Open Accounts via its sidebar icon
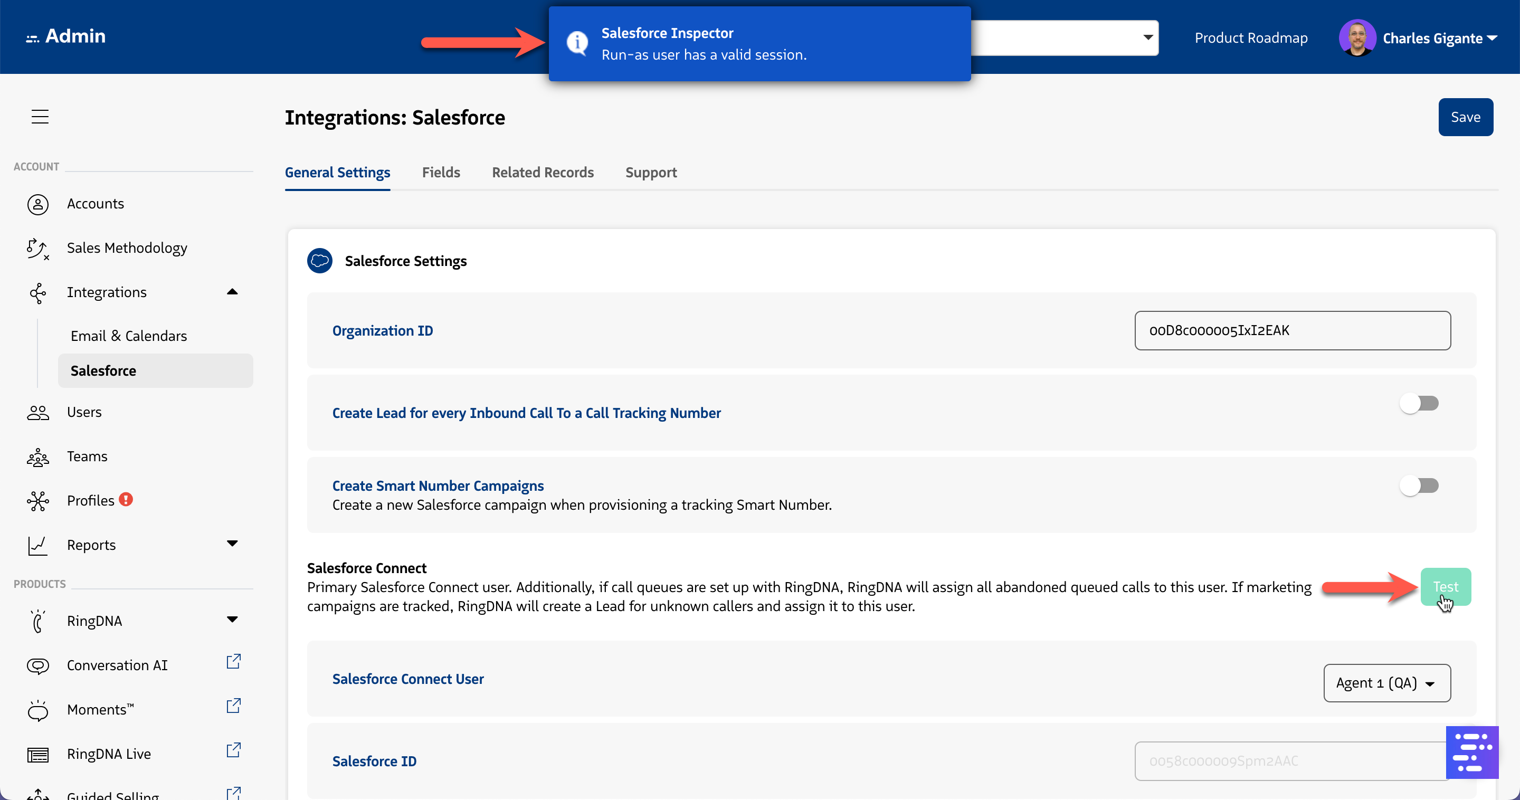The image size is (1520, 800). tap(38, 204)
